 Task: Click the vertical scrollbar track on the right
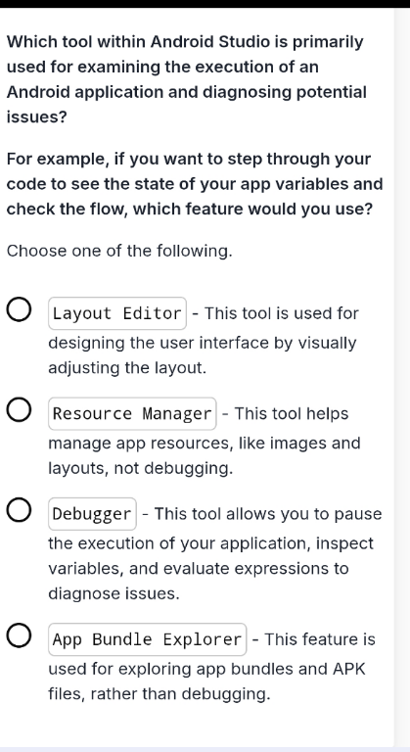coord(402,377)
